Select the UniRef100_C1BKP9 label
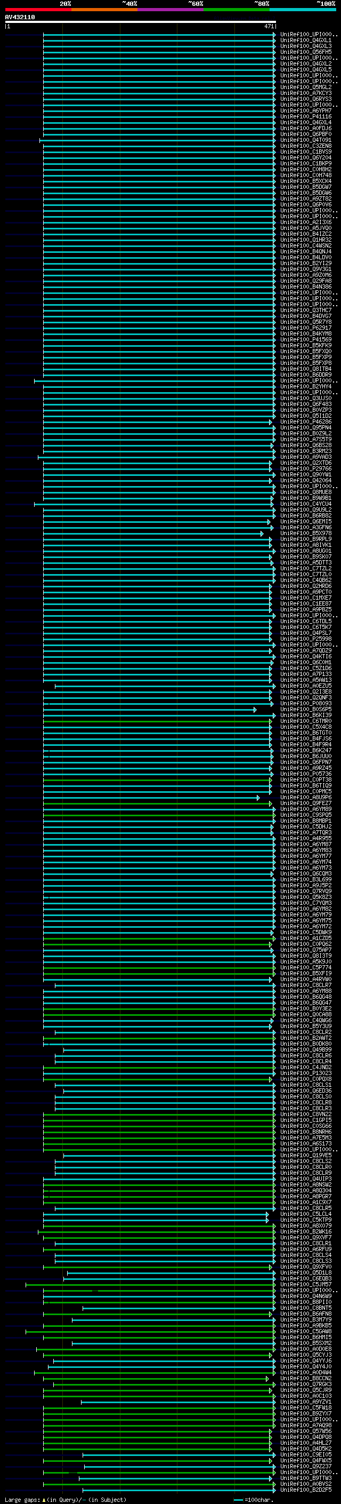The height and width of the screenshot is (1504, 341). click(306, 163)
